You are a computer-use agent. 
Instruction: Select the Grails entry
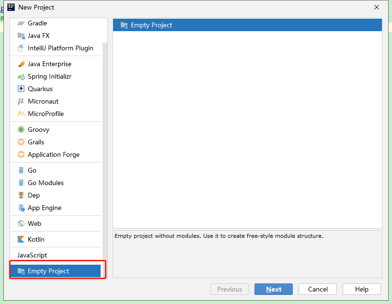pyautogui.click(x=55, y=142)
